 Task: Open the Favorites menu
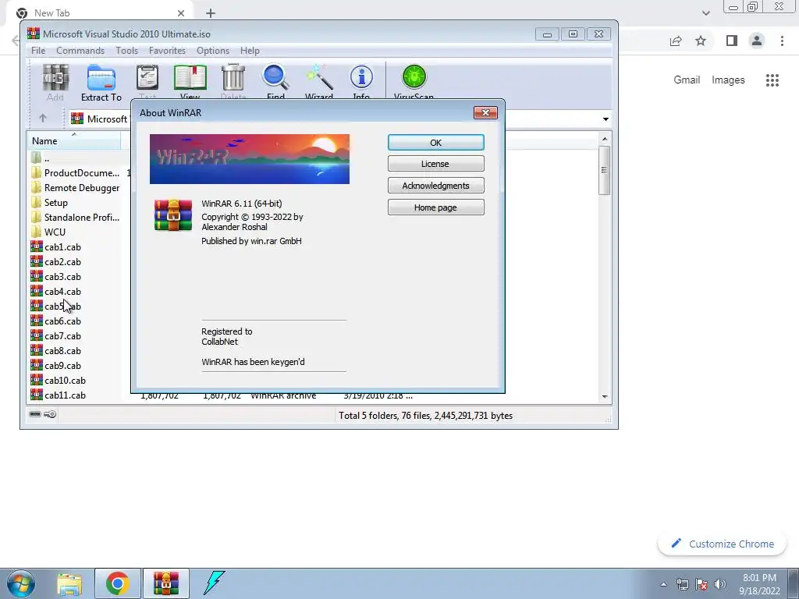(167, 51)
